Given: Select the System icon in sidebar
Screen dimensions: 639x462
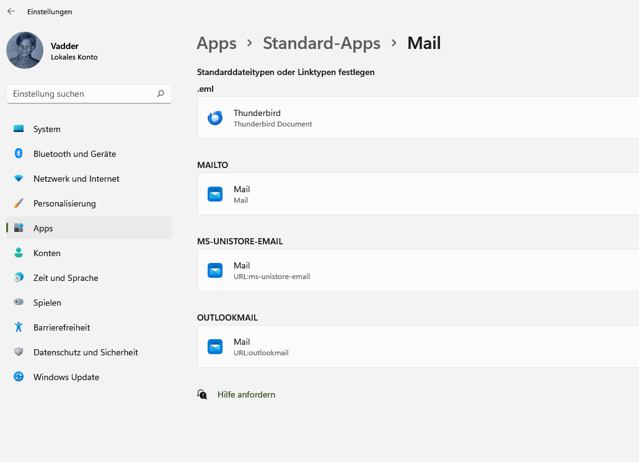Looking at the screenshot, I should pyautogui.click(x=19, y=129).
